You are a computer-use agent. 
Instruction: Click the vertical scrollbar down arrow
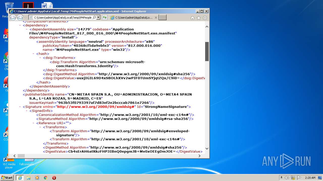(x=207, y=149)
